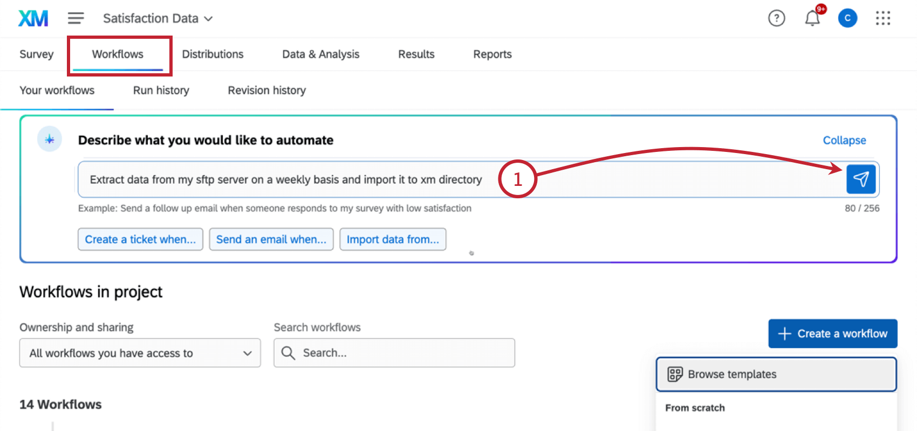917x431 pixels.
Task: Open the account profile avatar
Action: 847,18
